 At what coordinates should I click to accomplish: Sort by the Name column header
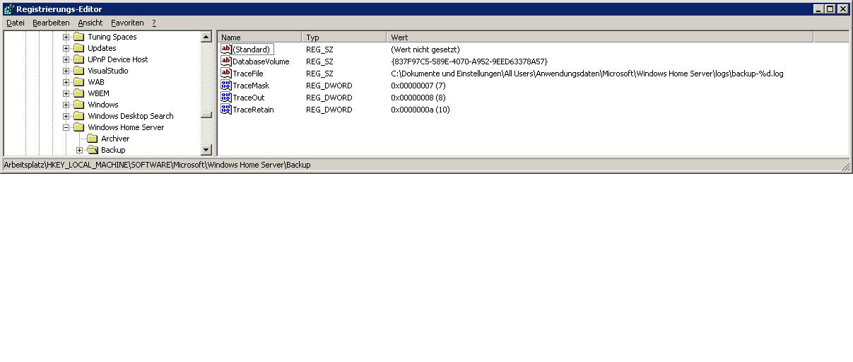(260, 37)
